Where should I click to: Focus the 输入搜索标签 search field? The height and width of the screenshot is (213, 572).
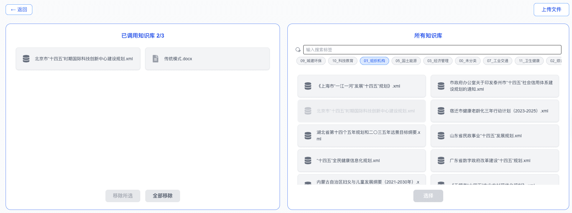[432, 50]
